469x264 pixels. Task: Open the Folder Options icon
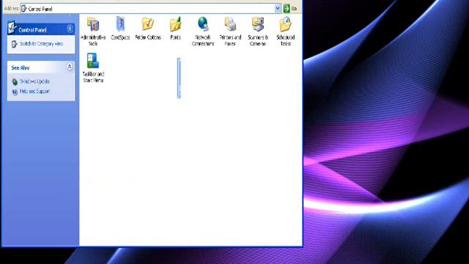[148, 24]
